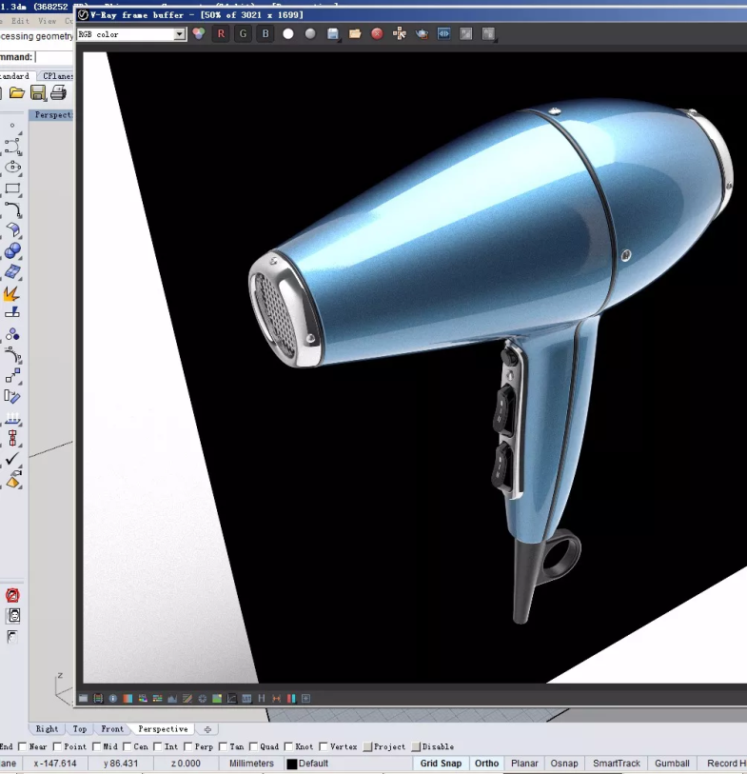Tick the Quad osnap checkbox
The width and height of the screenshot is (747, 774).
tap(251, 747)
